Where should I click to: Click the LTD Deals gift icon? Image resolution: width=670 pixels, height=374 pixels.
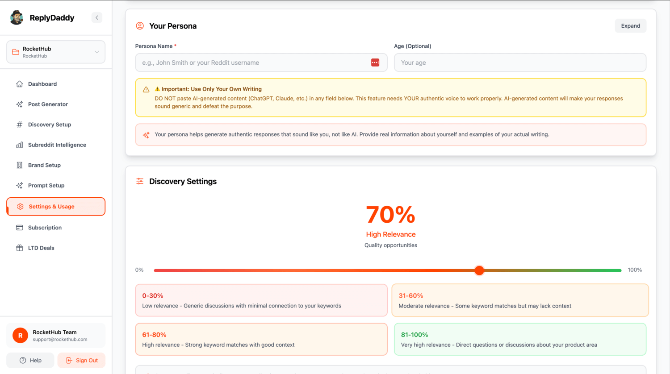(20, 248)
